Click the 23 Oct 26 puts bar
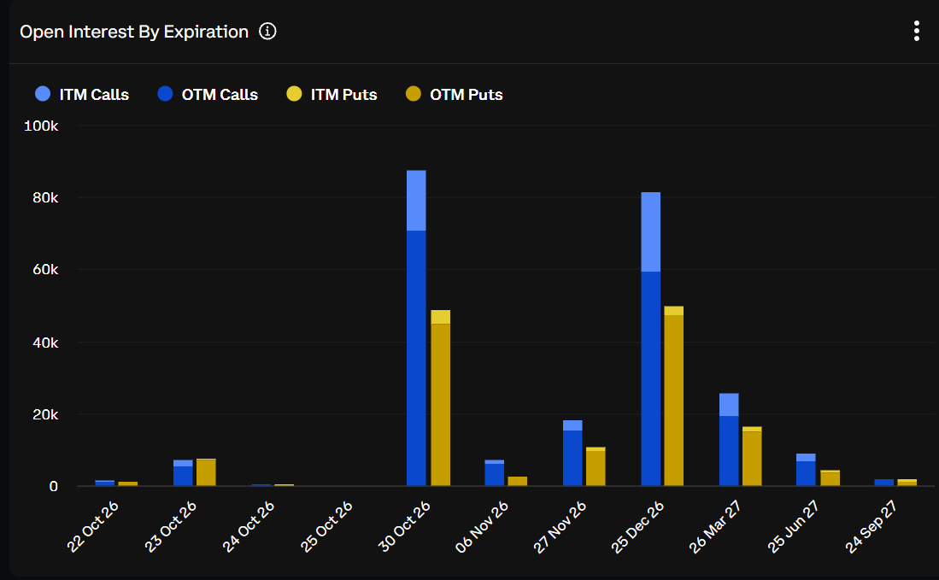This screenshot has width=939, height=580. tap(206, 472)
